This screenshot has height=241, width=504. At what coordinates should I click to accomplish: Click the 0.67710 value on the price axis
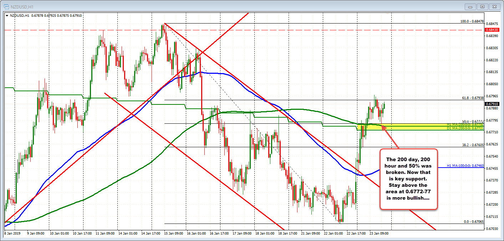(x=493, y=132)
